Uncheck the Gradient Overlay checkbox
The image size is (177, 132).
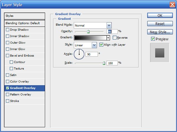tap(7, 88)
